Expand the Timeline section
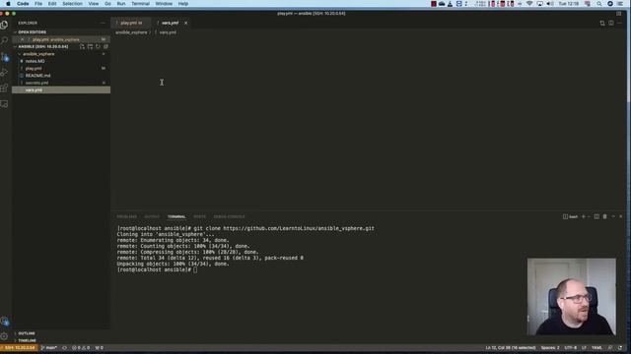This screenshot has height=354, width=631. [x=61, y=340]
